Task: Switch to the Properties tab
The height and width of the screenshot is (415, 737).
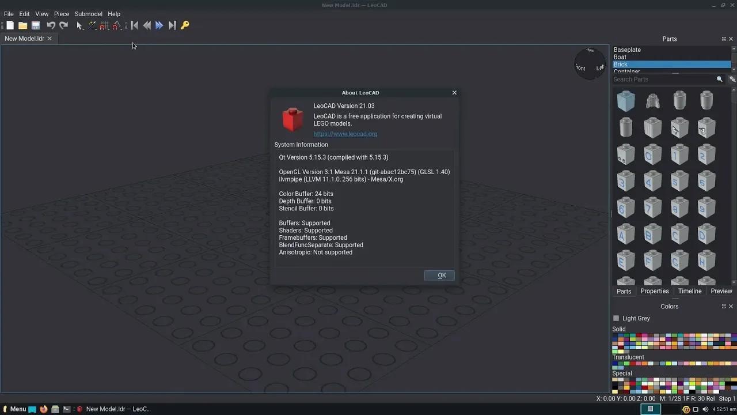Action: coord(654,291)
